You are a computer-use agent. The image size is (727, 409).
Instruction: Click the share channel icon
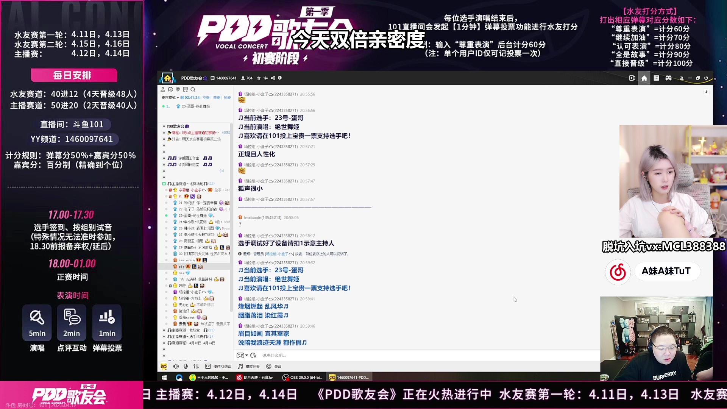[273, 78]
